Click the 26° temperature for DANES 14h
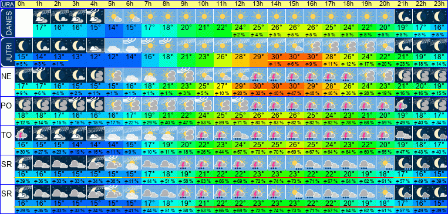448x214 pixels. [x=277, y=28]
